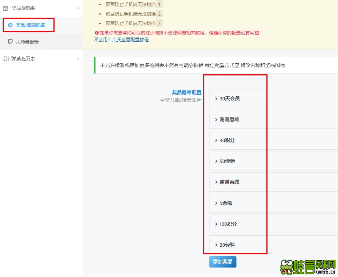Click the red info icon in warning text
Image resolution: width=338 pixels, height=277 pixels.
tap(97, 33)
